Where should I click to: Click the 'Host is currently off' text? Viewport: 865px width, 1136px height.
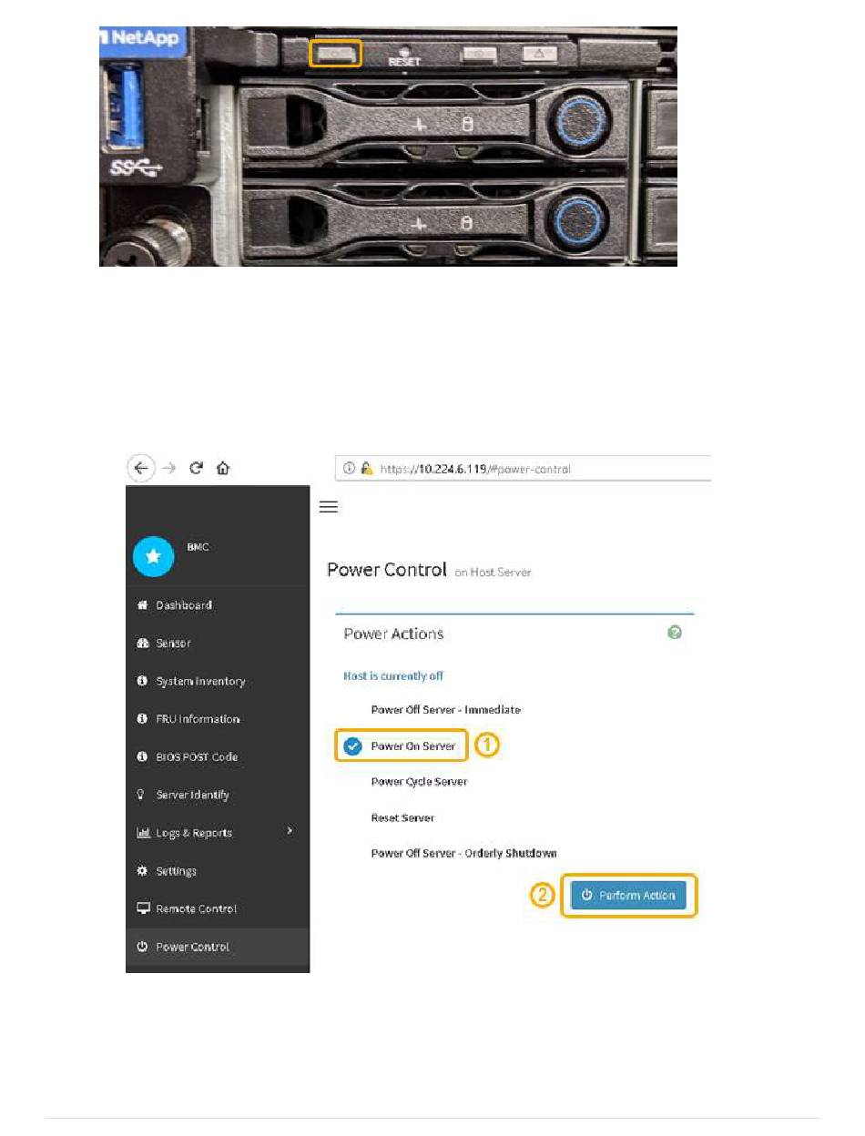393,676
